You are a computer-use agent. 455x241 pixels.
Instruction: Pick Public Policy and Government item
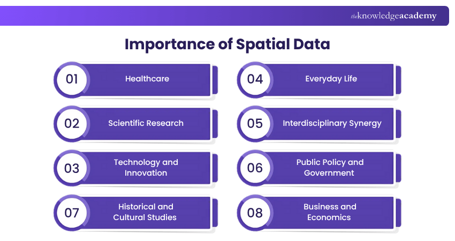click(330, 168)
